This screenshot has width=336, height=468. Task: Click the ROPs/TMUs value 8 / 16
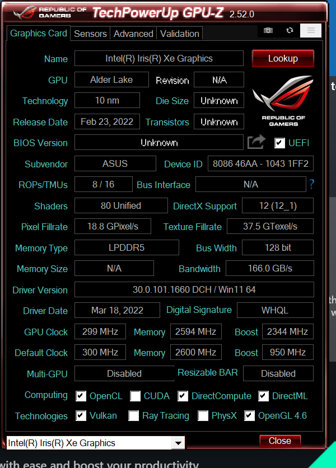tap(104, 184)
